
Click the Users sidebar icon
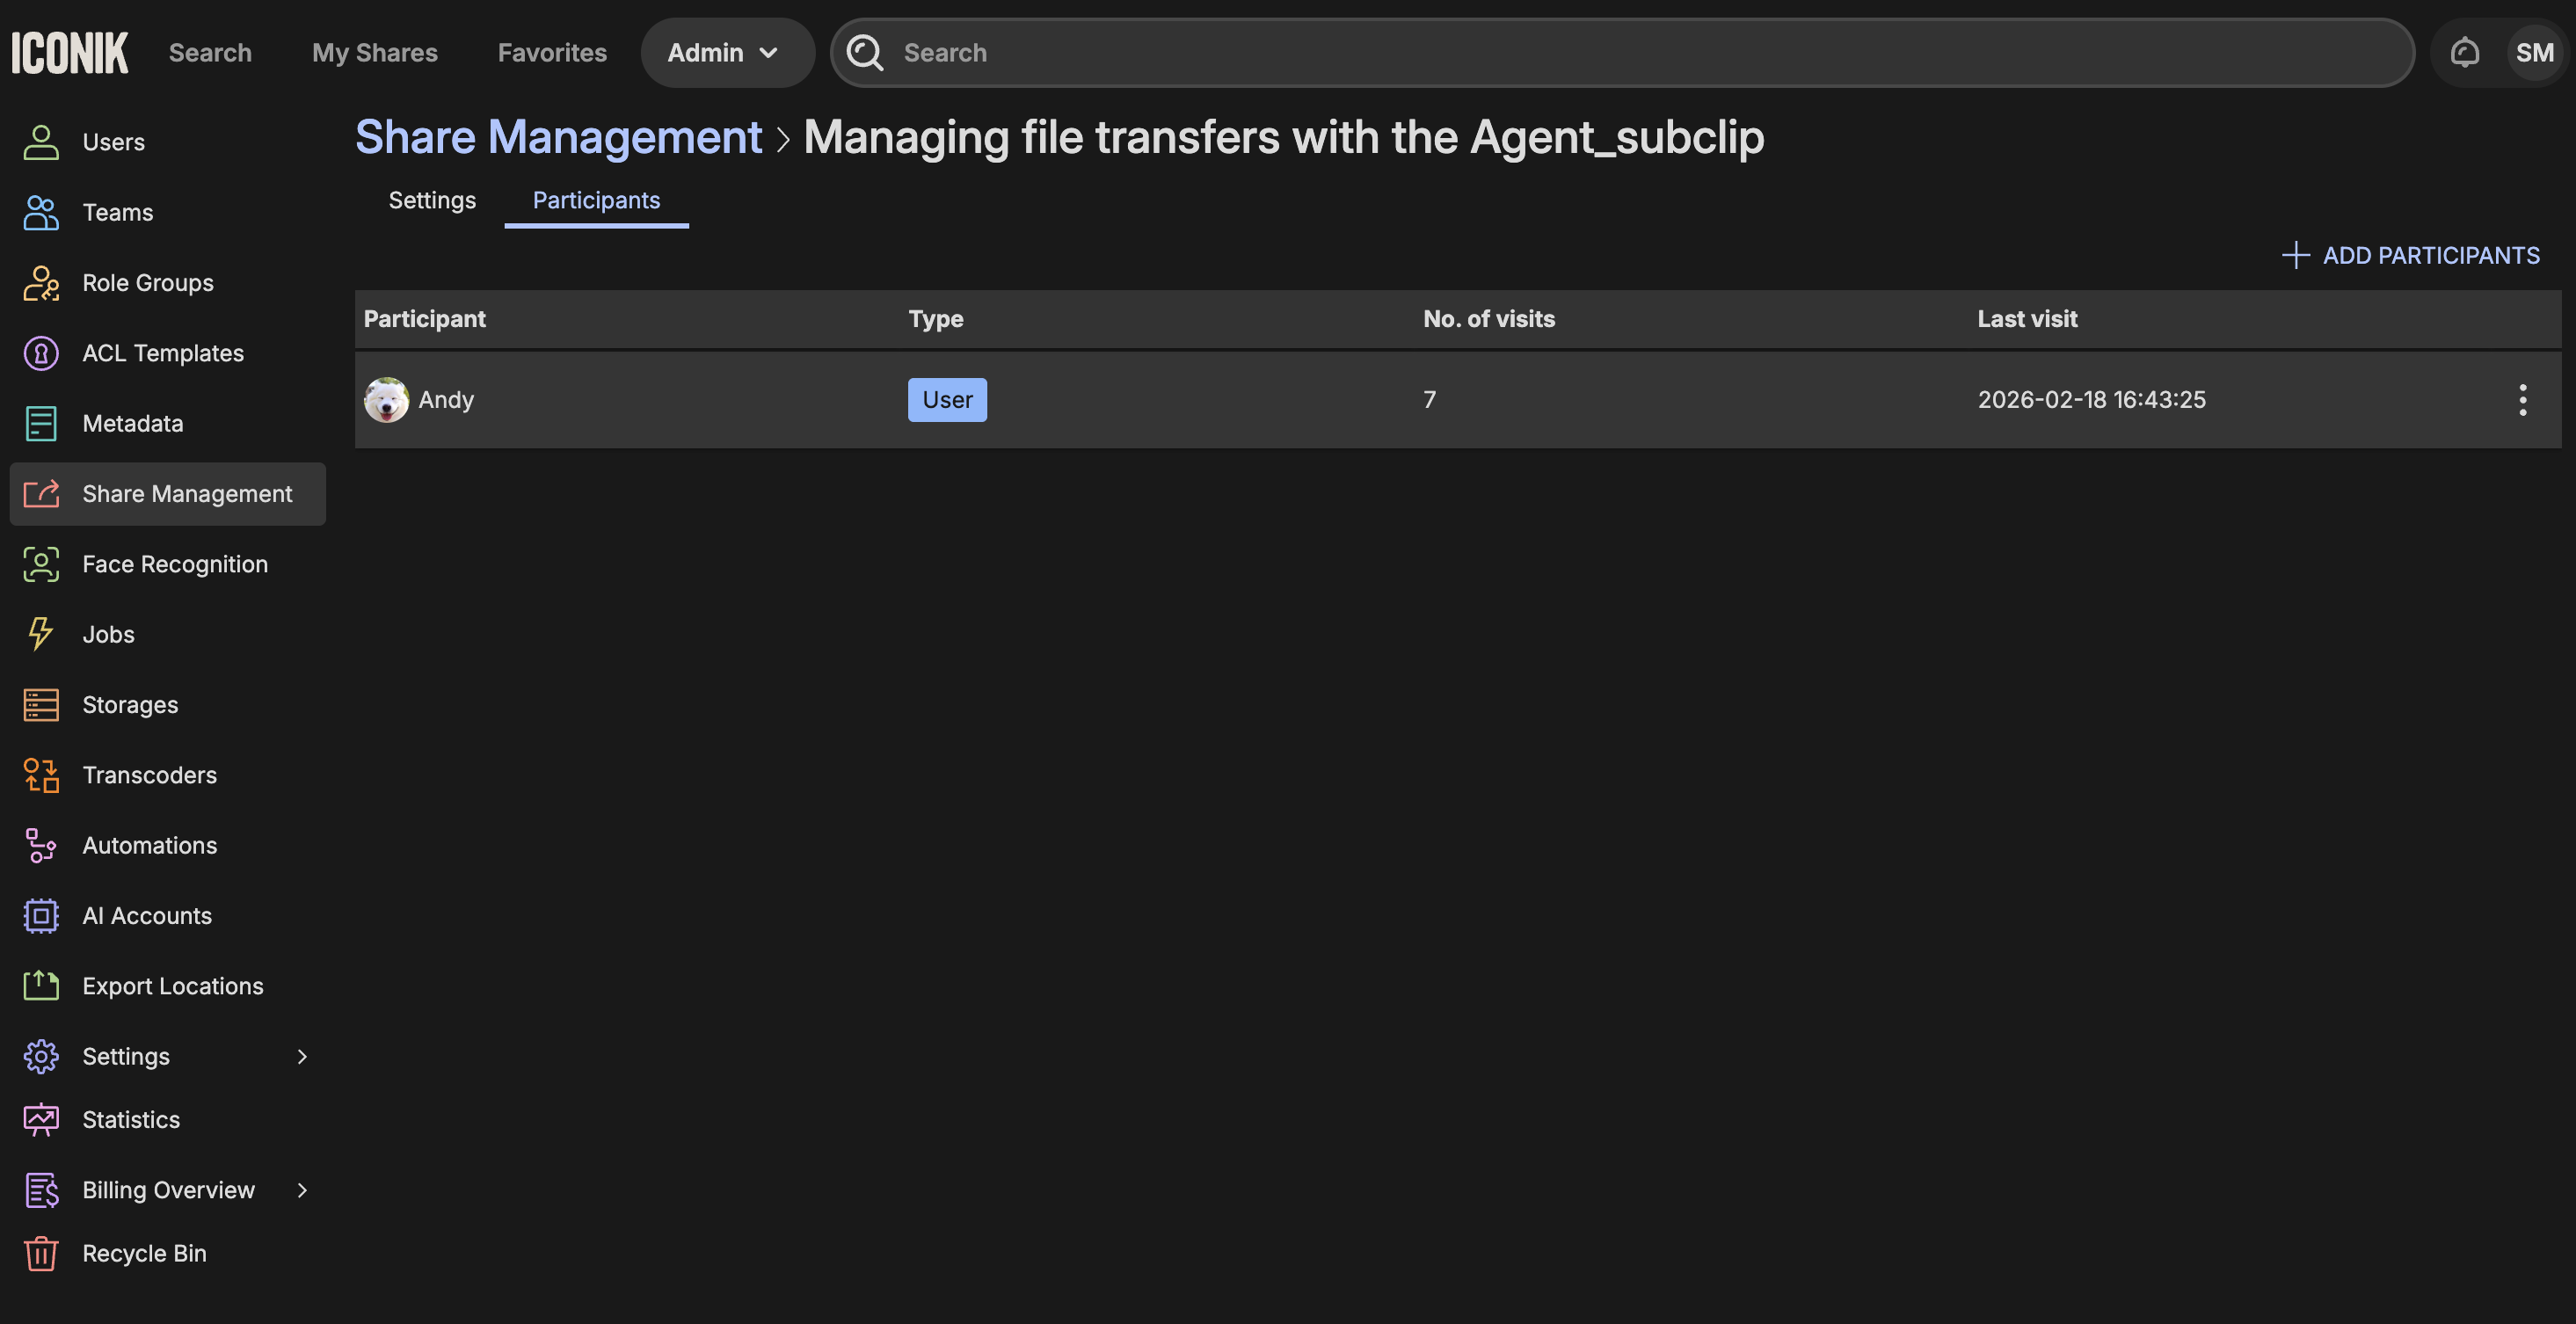pyautogui.click(x=41, y=142)
